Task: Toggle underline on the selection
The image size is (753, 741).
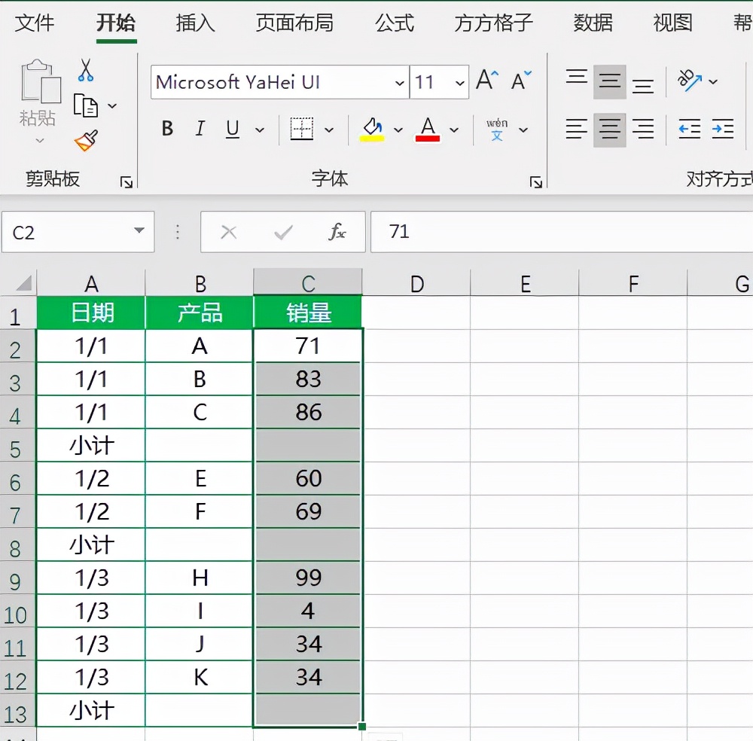Action: tap(232, 129)
